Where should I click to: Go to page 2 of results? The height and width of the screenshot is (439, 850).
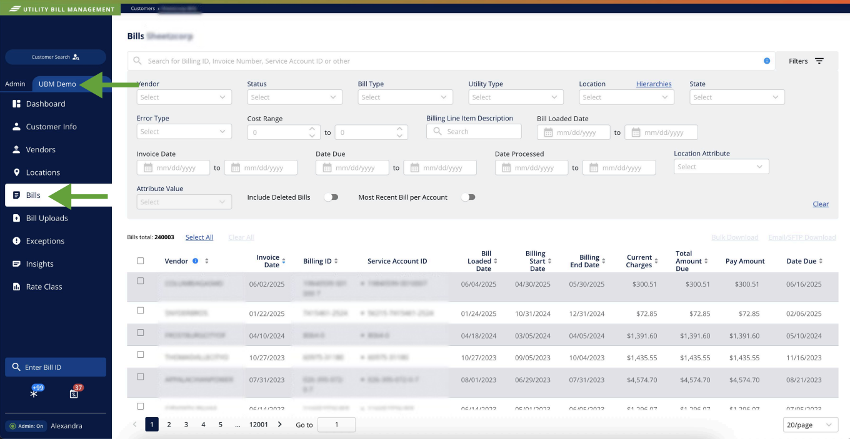(169, 425)
